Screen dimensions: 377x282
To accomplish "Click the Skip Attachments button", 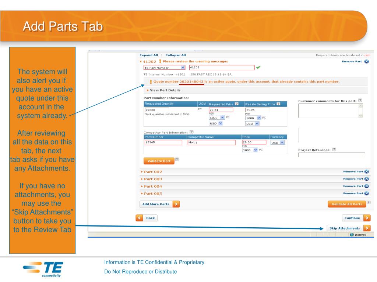I will point(348,228).
